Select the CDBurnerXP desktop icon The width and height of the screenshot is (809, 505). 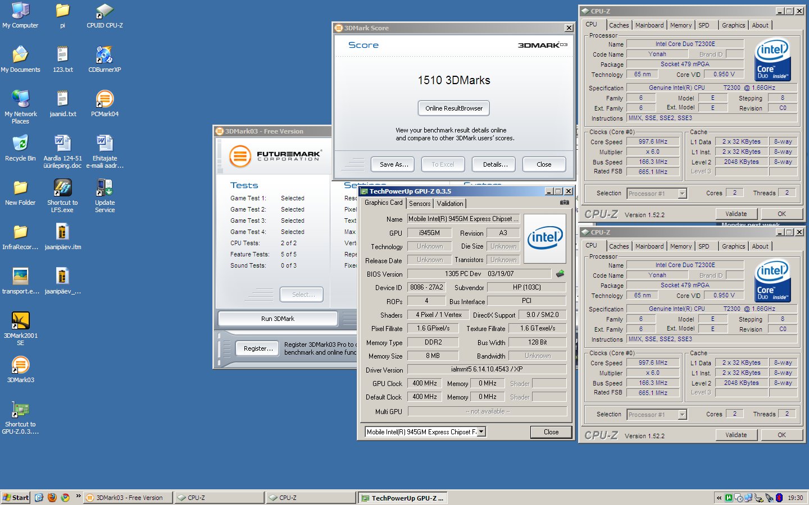click(x=104, y=59)
